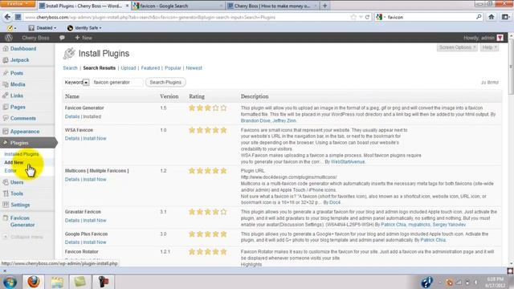Image resolution: width=514 pixels, height=289 pixels.
Task: Click Add New under Plugins
Action: point(14,162)
